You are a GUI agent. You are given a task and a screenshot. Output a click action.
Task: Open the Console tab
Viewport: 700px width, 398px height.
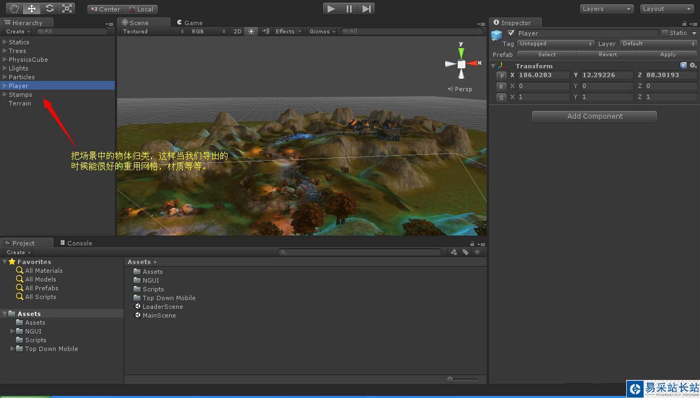coord(76,243)
